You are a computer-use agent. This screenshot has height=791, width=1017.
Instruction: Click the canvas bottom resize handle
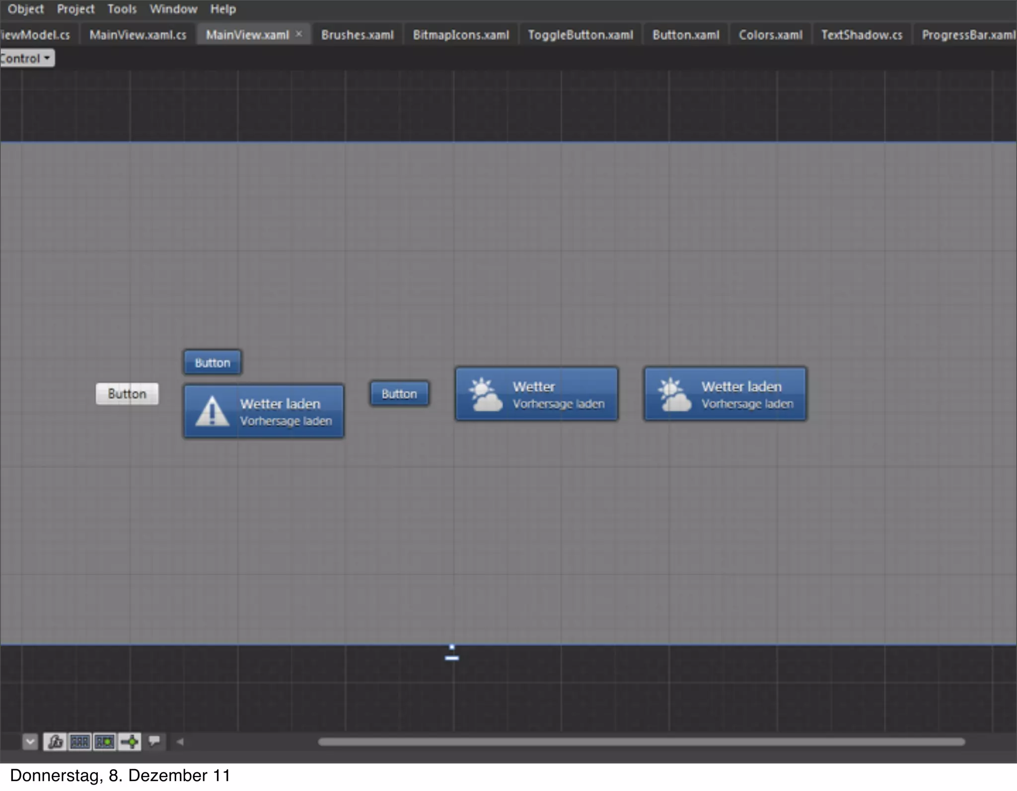(452, 657)
